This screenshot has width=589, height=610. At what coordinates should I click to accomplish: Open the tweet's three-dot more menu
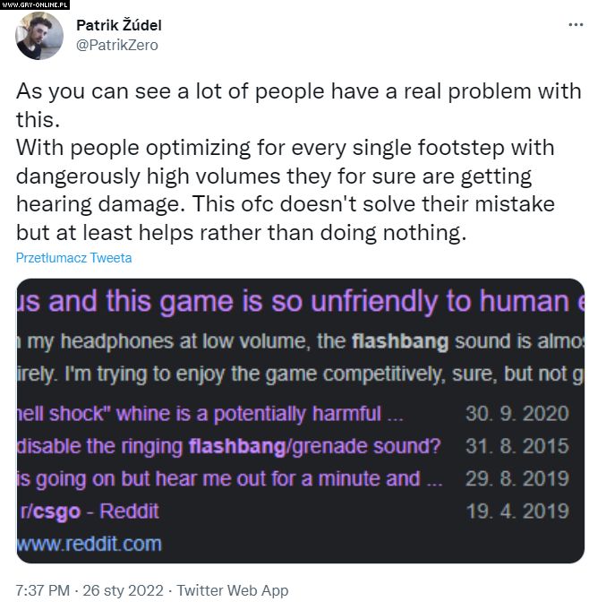point(576,25)
